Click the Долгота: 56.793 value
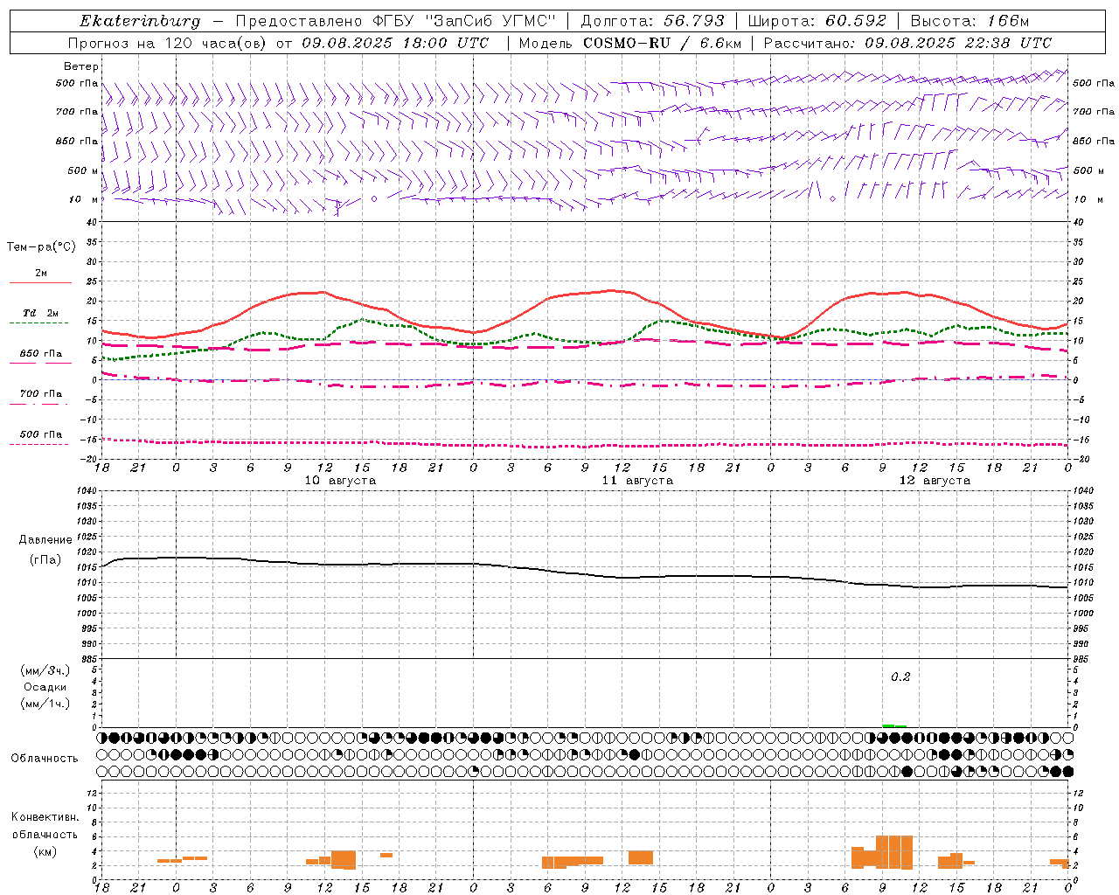The height and width of the screenshot is (895, 1119). [x=652, y=21]
